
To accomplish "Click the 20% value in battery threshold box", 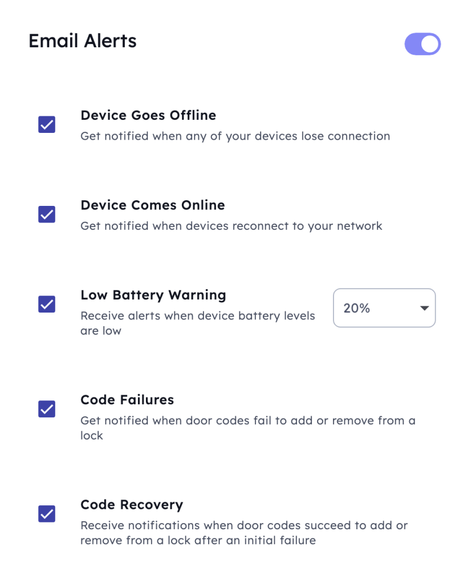I will (x=357, y=308).
